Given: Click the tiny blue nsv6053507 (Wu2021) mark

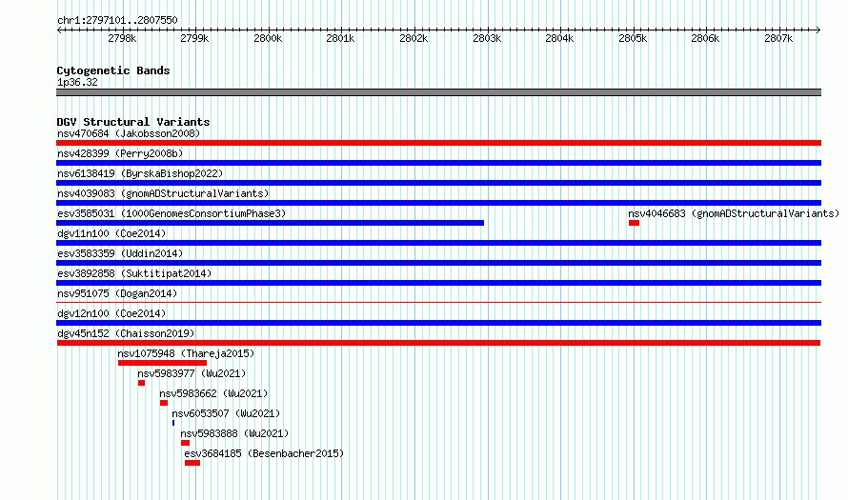Looking at the screenshot, I should click(173, 423).
